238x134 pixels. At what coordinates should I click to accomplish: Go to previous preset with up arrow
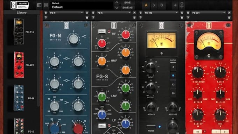pos(117,2)
